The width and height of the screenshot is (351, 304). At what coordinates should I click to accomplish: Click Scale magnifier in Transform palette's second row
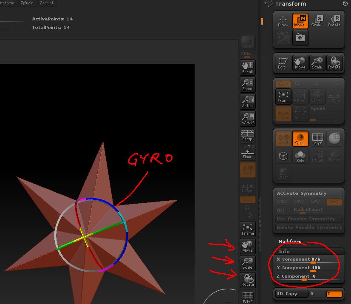click(x=317, y=63)
